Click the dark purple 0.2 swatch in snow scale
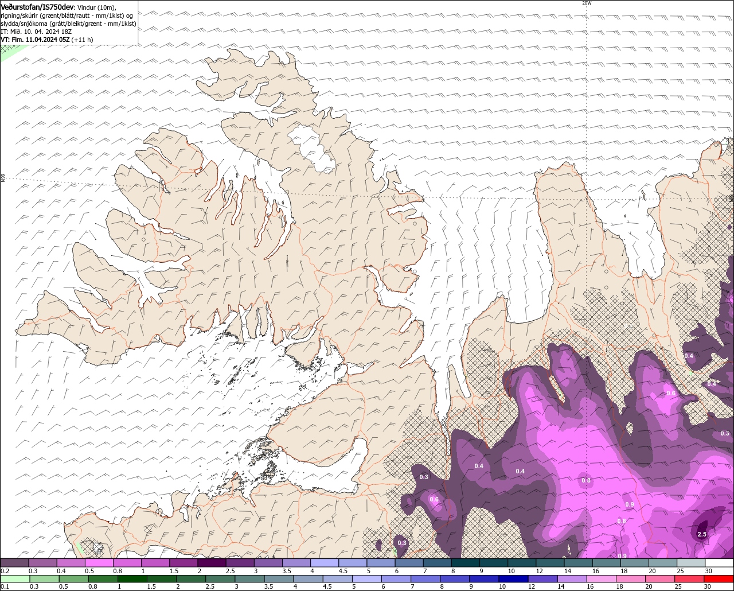The width and height of the screenshot is (734, 591). 14,563
